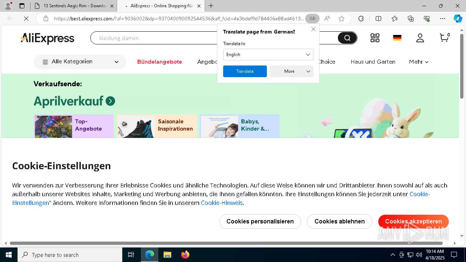Open the Favorites list icon
466x262 pixels.
[x=395, y=19]
